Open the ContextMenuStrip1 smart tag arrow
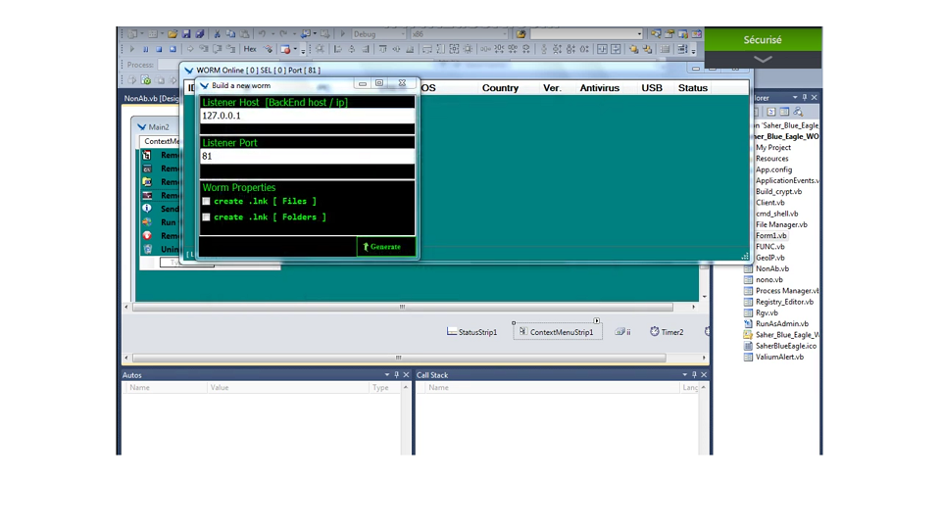The image size is (941, 529). pyautogui.click(x=597, y=321)
